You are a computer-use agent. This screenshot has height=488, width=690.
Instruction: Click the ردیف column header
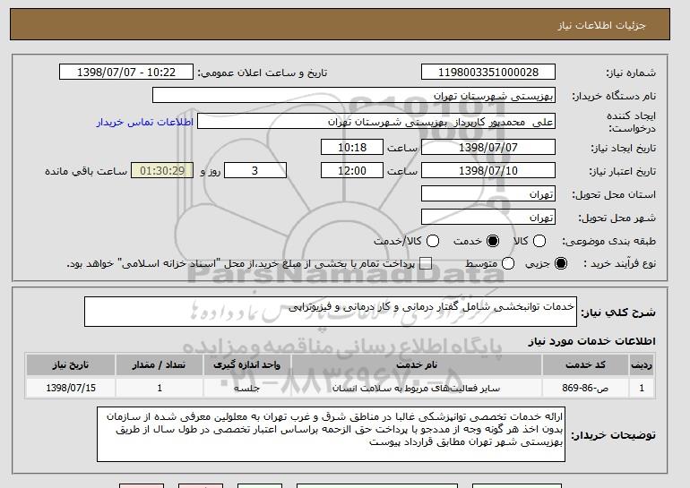click(x=642, y=365)
